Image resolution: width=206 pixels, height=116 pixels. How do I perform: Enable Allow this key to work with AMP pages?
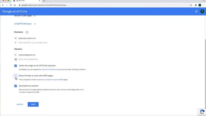click(15, 76)
